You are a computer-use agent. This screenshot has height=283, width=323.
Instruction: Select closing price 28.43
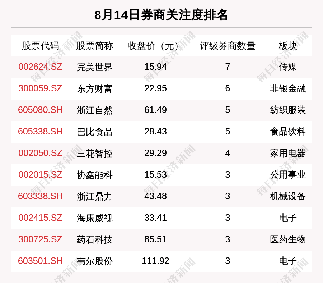click(155, 132)
